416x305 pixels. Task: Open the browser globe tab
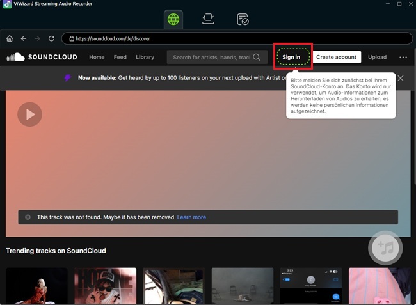pos(173,19)
